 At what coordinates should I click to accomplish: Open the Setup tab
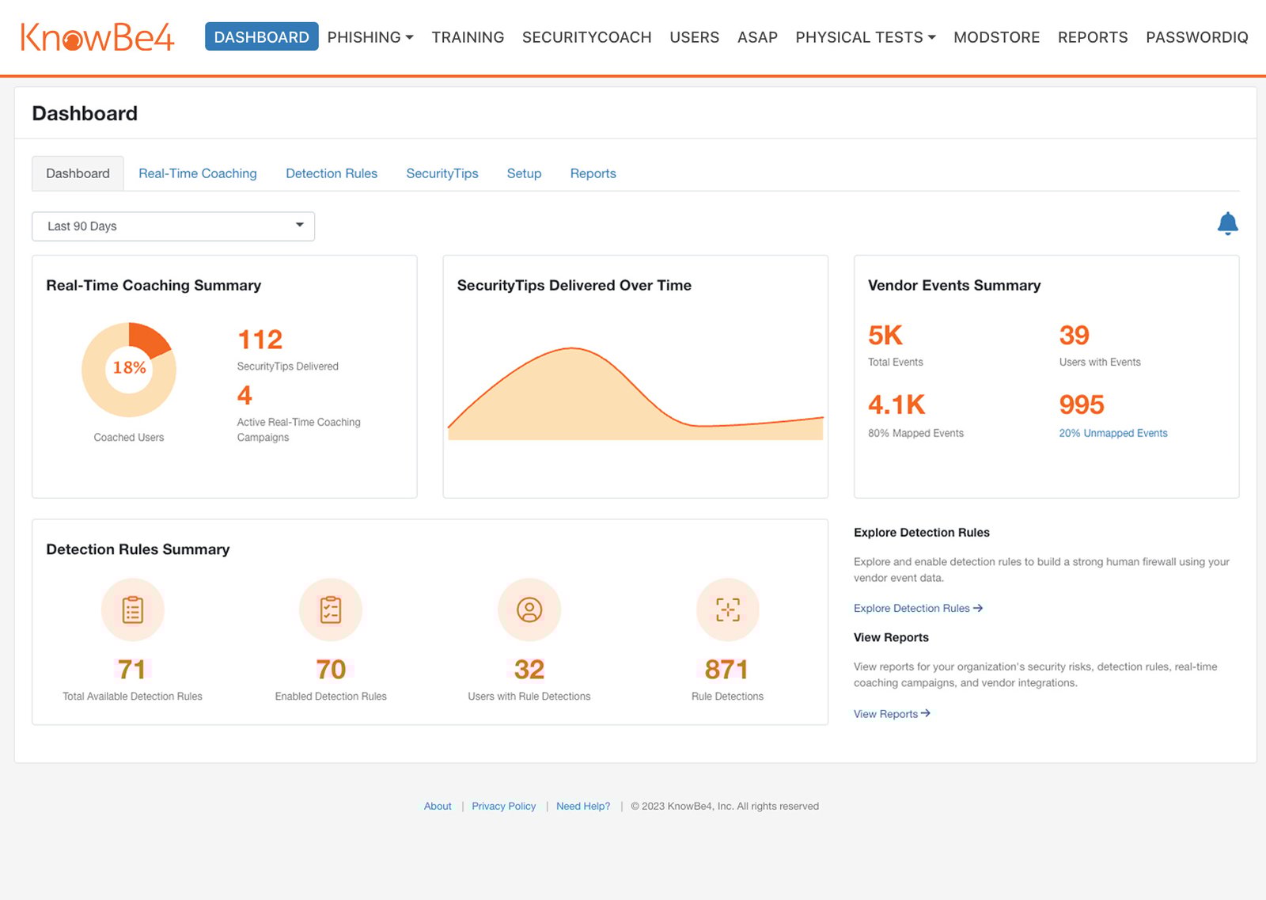524,173
